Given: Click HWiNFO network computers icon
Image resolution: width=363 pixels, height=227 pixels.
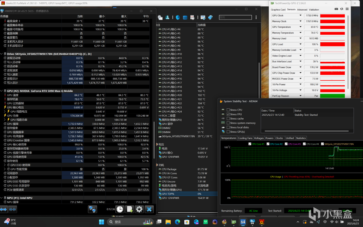Looking at the screenshot, I should (92, 209).
